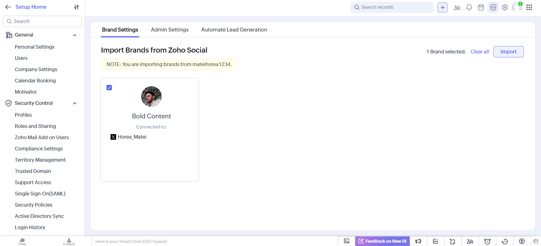Uncheck the Bold Content brand checkbox
The image size is (541, 246).
pos(109,88)
